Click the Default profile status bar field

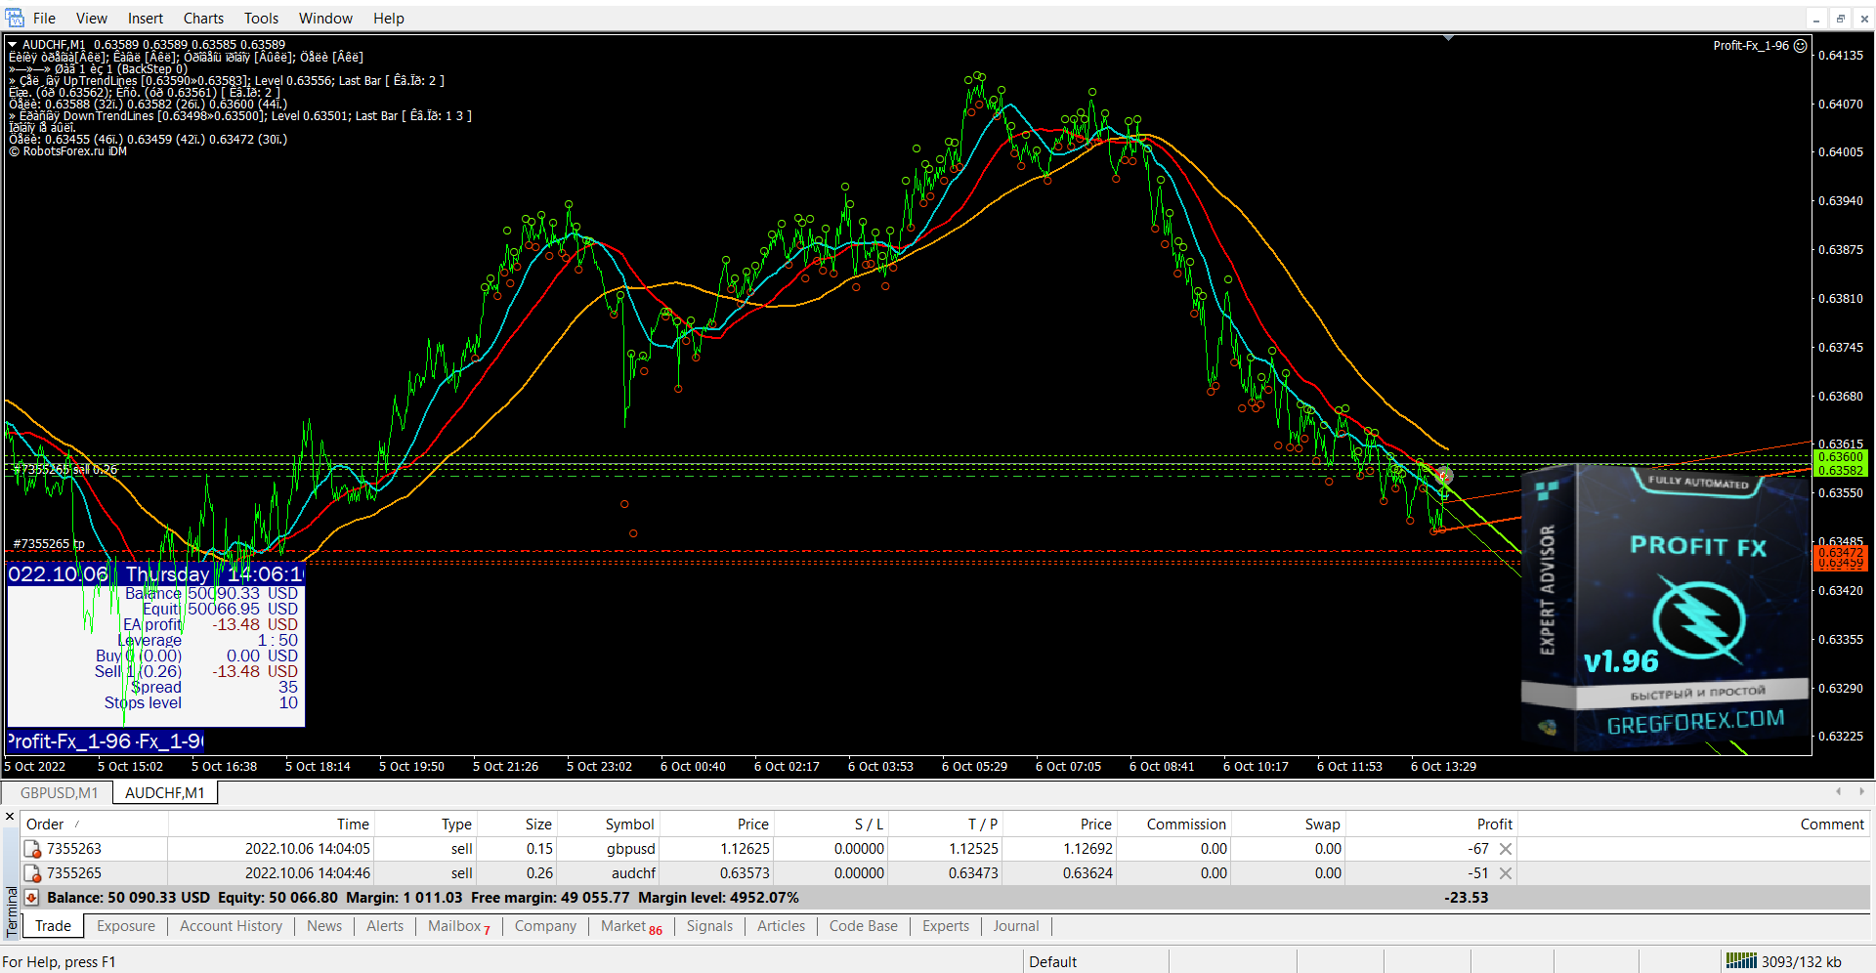[1053, 961]
